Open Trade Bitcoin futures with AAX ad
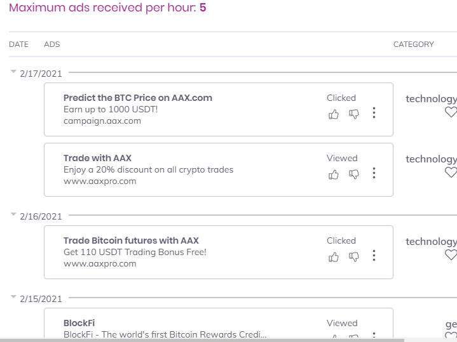Image resolution: width=457 pixels, height=342 pixels. click(131, 240)
